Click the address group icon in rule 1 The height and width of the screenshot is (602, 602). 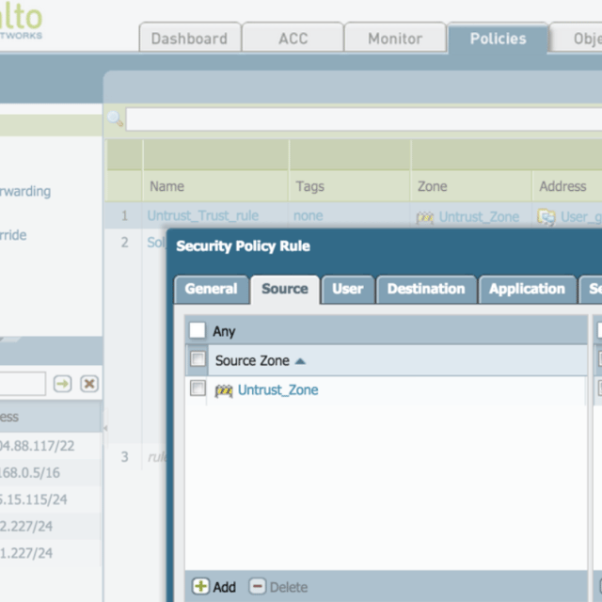tap(547, 217)
